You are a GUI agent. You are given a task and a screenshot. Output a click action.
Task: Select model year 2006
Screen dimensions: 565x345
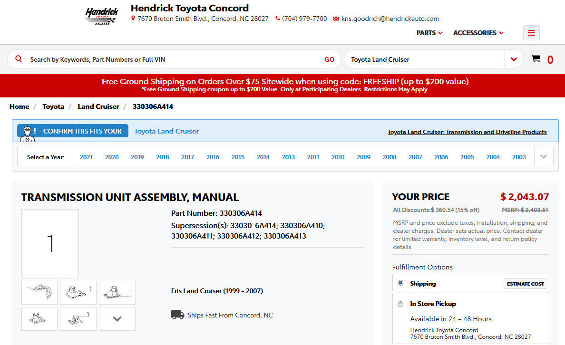pos(441,157)
